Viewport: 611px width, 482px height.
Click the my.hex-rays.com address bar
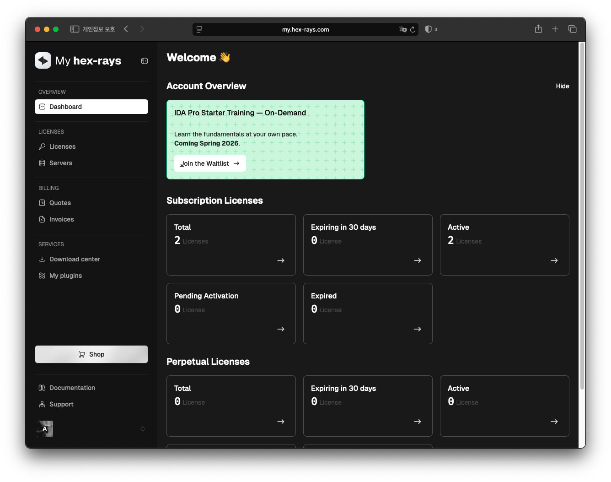[x=305, y=29]
